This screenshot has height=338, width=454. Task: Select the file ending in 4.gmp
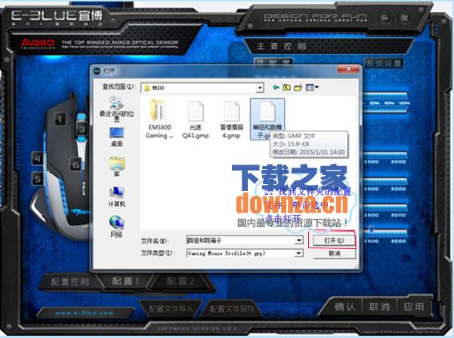tap(231, 119)
